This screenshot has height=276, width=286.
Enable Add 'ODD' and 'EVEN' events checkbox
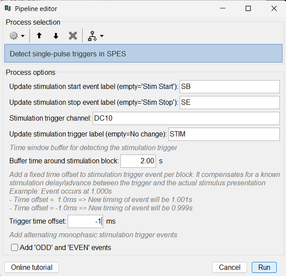pyautogui.click(x=14, y=247)
